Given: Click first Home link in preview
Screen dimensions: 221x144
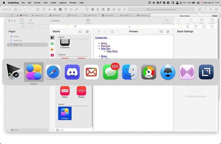Looking at the screenshot, I should coord(104,43).
